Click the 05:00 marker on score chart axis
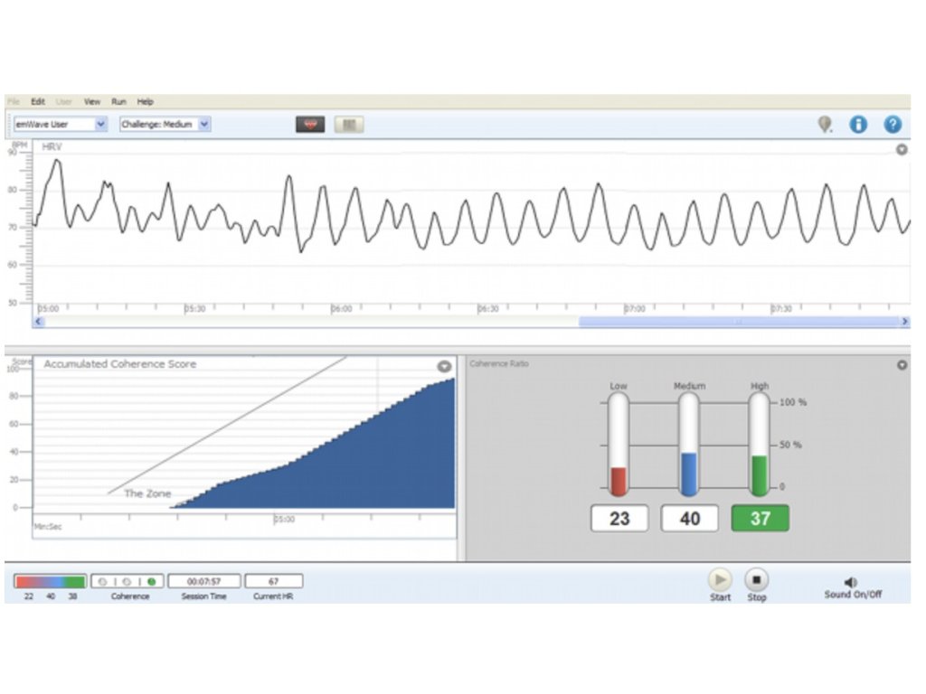 pyautogui.click(x=284, y=520)
